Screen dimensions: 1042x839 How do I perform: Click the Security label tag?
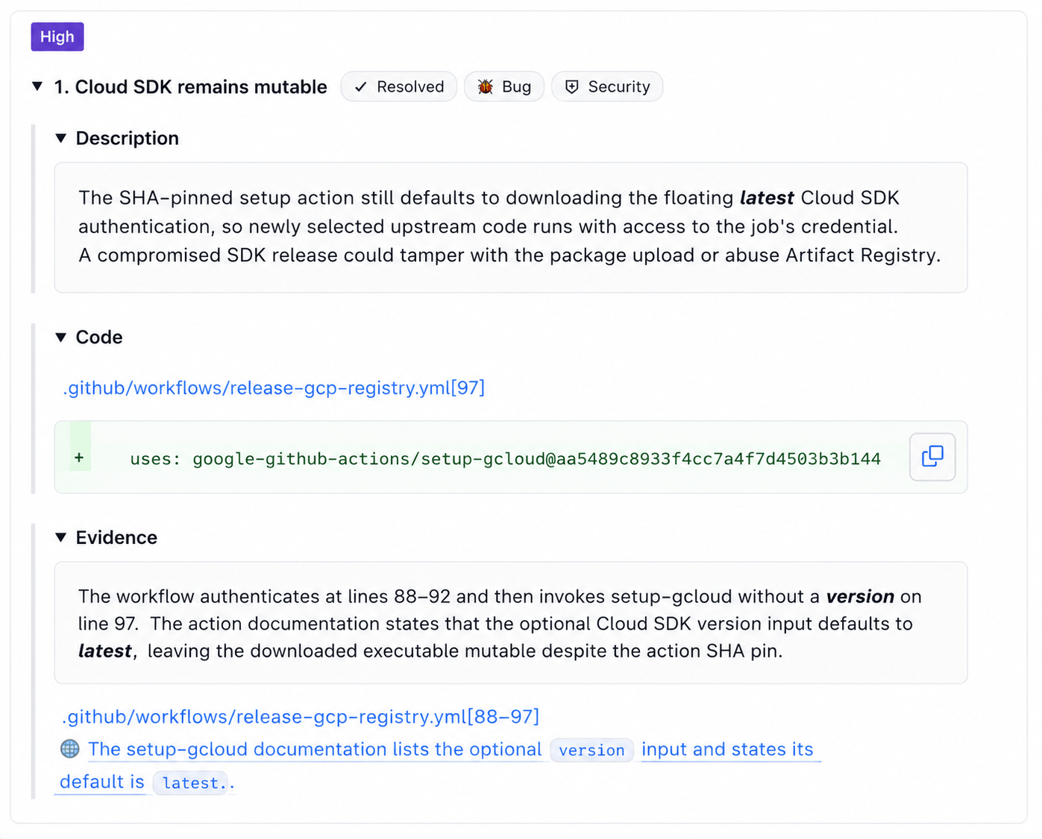[x=607, y=86]
